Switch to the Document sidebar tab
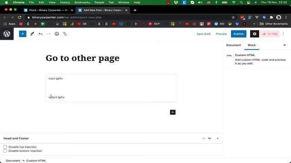The width and height of the screenshot is (291, 163). coord(233,45)
